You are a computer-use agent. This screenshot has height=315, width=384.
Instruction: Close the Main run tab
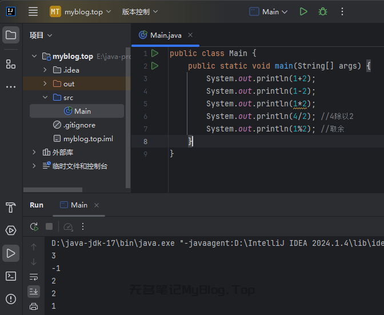[97, 205]
